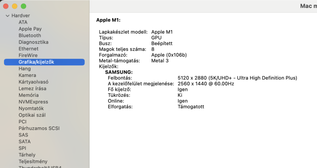The width and height of the screenshot is (317, 168).
Task: Click the Elforgatás value Támogatott
Action: point(191,107)
